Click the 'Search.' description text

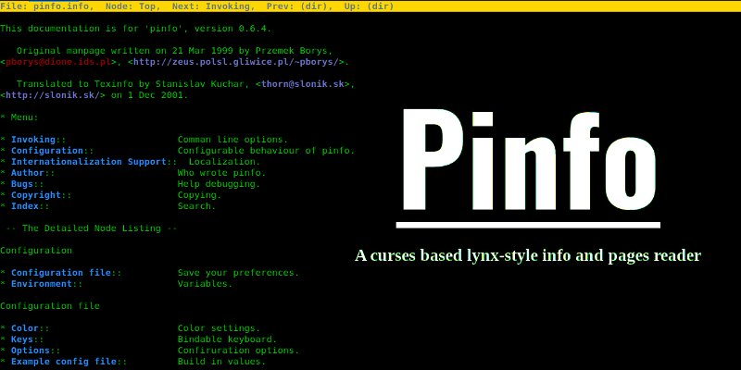(x=196, y=206)
